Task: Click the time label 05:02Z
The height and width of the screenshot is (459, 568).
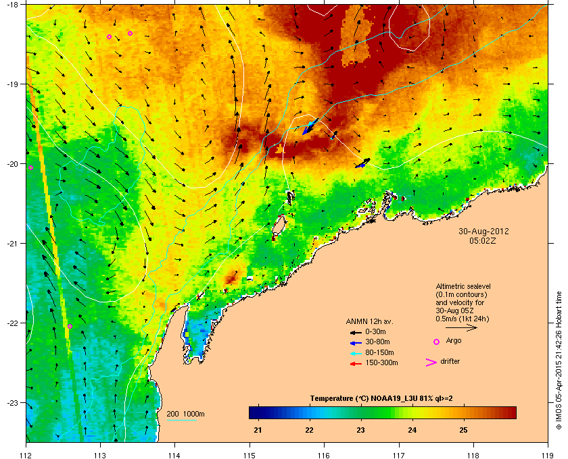Action: 483,240
